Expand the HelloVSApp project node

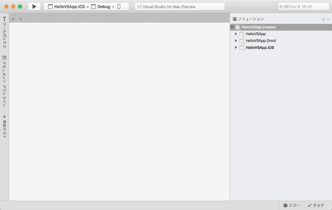pos(236,34)
